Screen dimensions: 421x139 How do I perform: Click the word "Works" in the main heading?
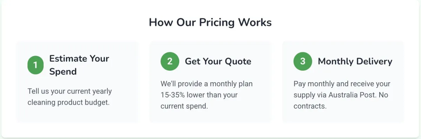255,22
